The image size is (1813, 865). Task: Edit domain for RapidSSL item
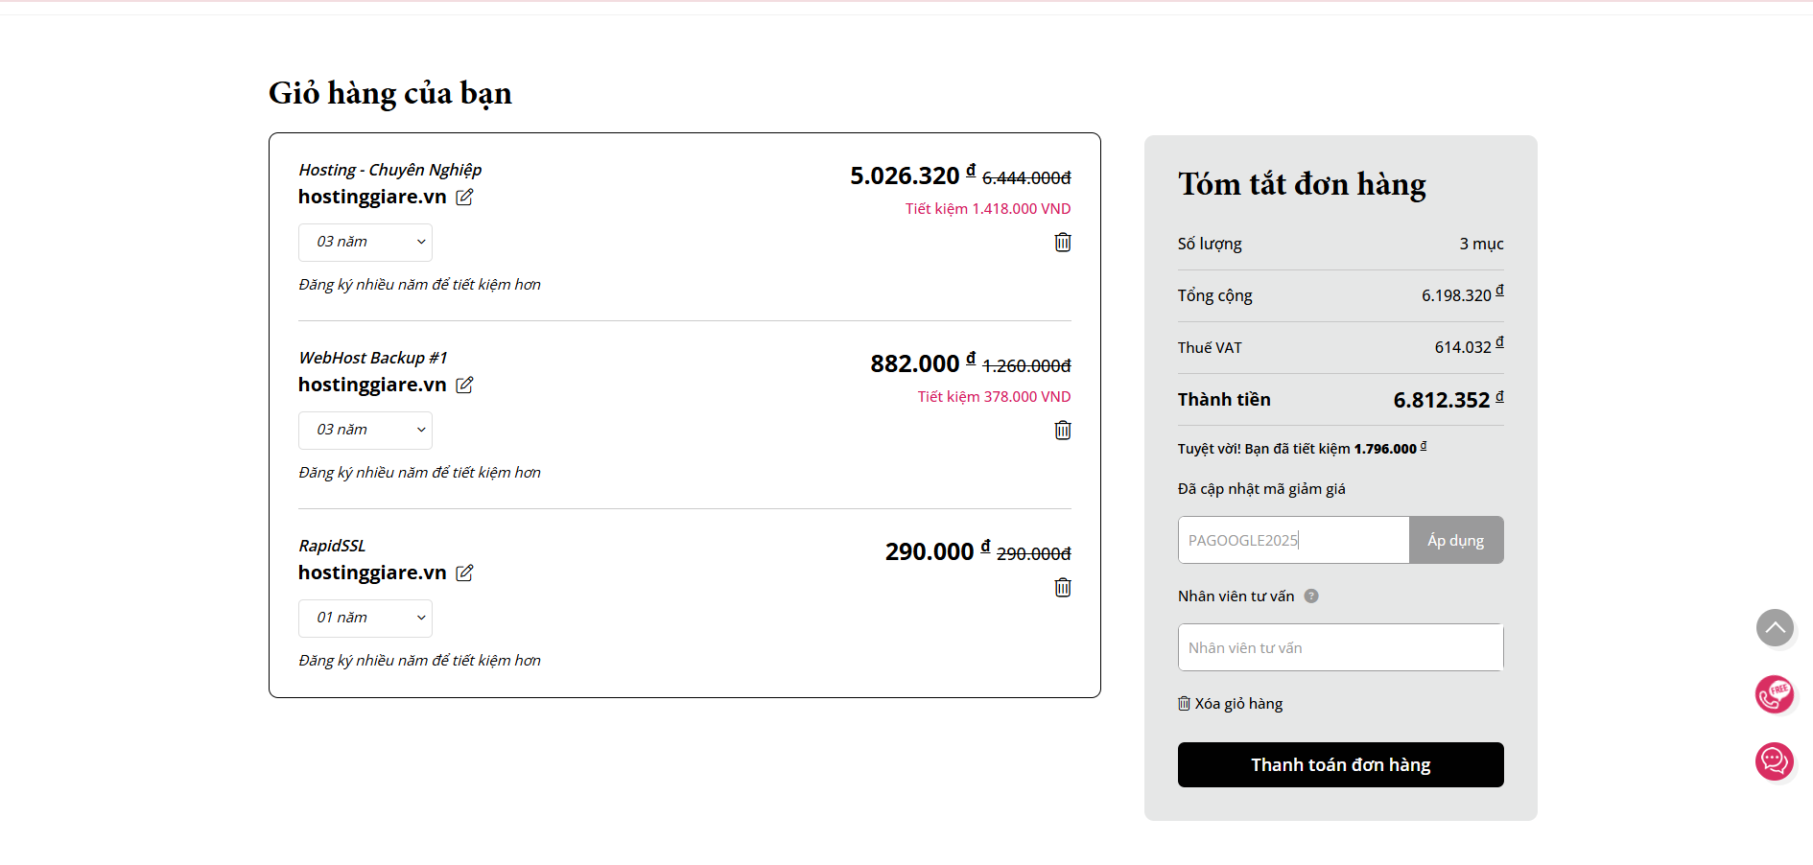tap(464, 573)
